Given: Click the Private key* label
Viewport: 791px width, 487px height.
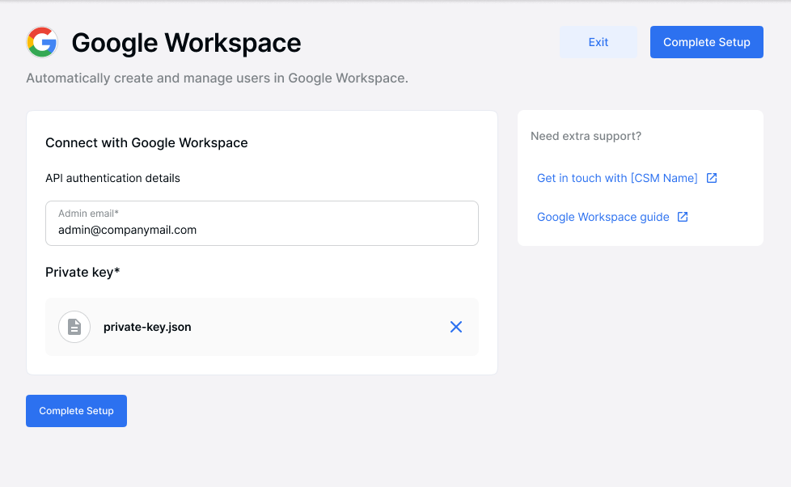Looking at the screenshot, I should click(82, 273).
